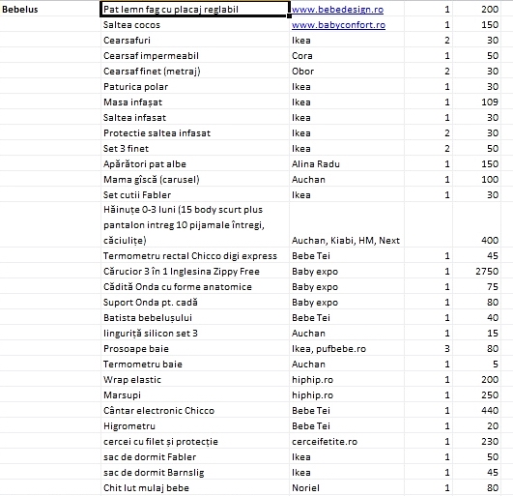Select the price 75 cell for Cădită Onda
Screen dimensions: 513x496
point(476,287)
